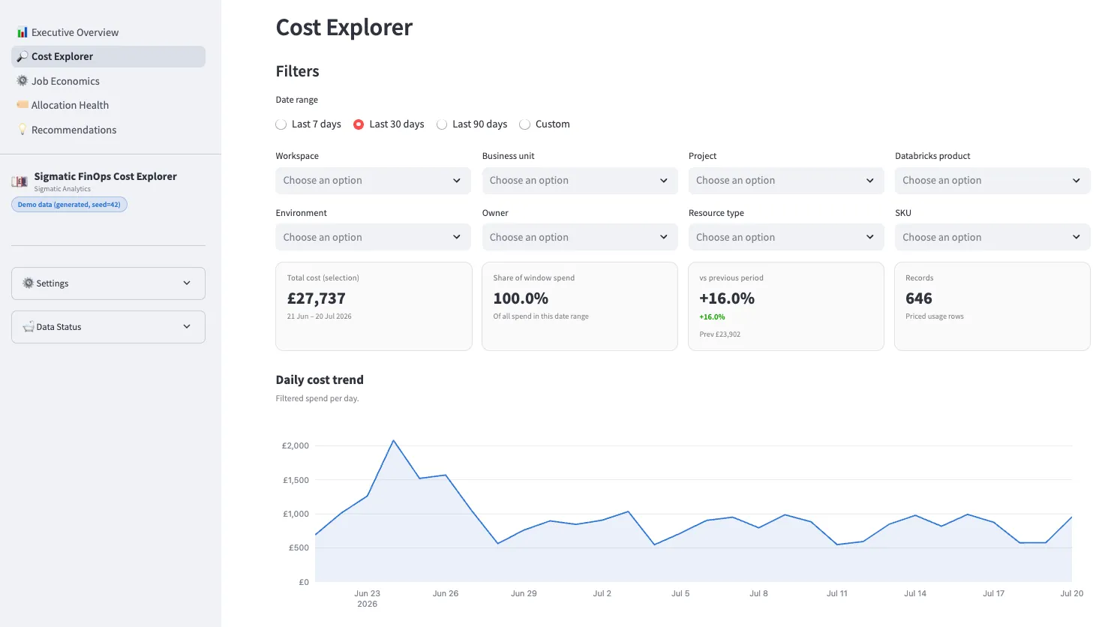
Task: Click the Filtered spend per day caption
Action: point(317,399)
